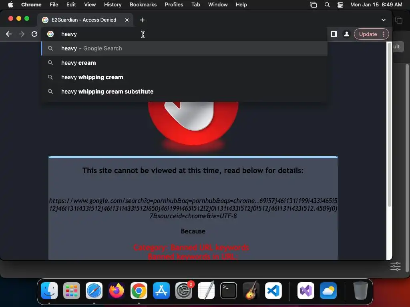410x307 pixels.
Task: Launch GarageBand from the dock
Action: 251,291
